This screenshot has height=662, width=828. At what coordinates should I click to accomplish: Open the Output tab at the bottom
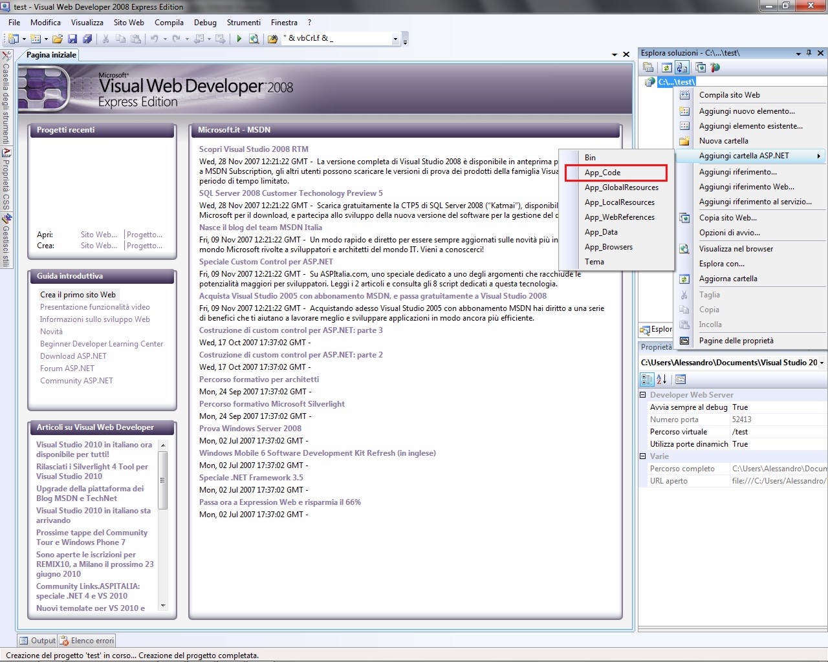coord(38,641)
